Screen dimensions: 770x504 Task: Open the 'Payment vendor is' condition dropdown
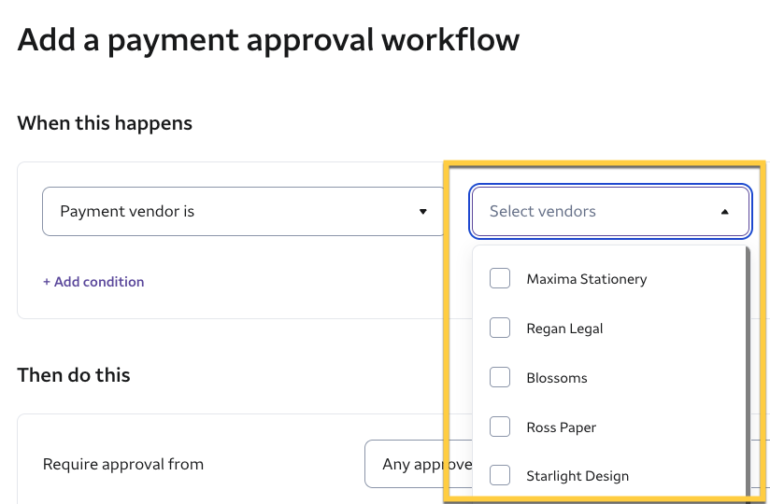tap(243, 212)
